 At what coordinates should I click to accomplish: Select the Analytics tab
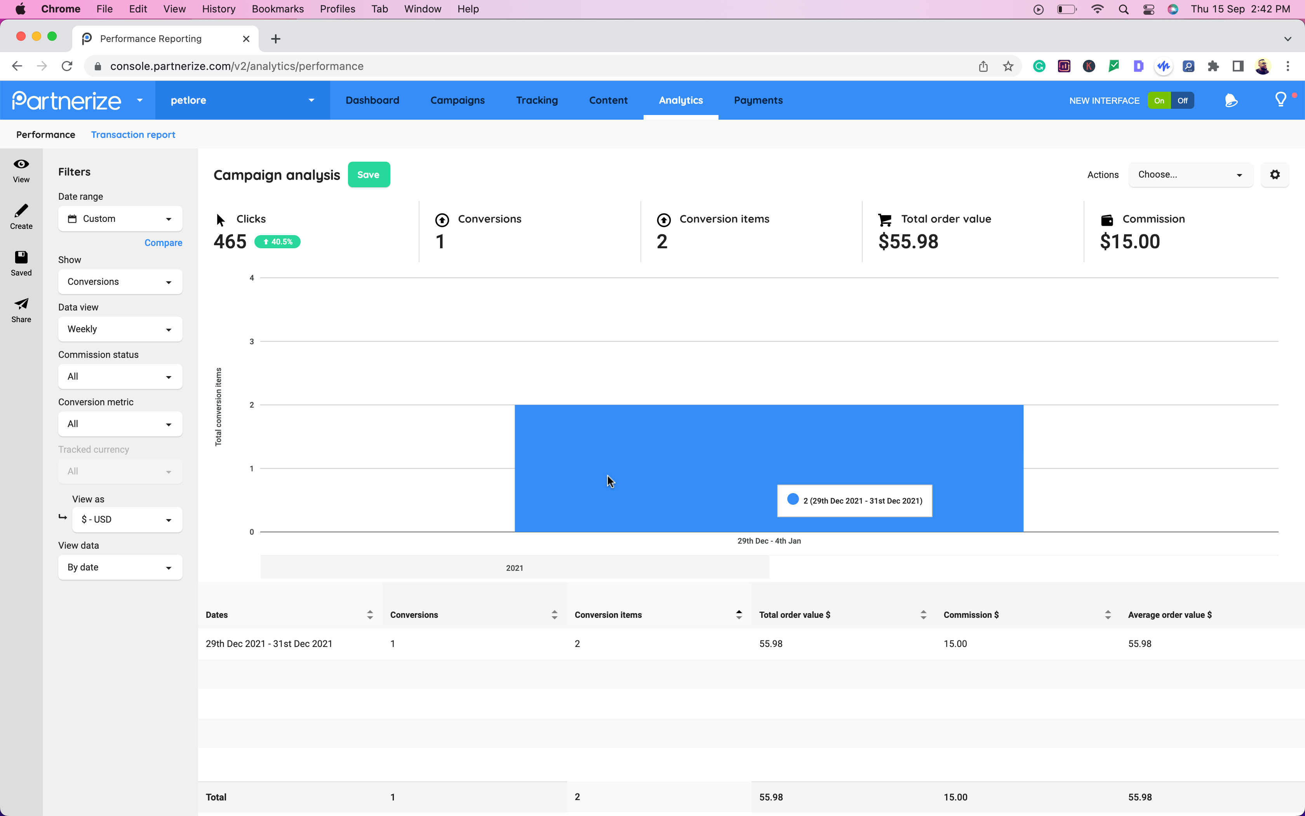(x=680, y=100)
